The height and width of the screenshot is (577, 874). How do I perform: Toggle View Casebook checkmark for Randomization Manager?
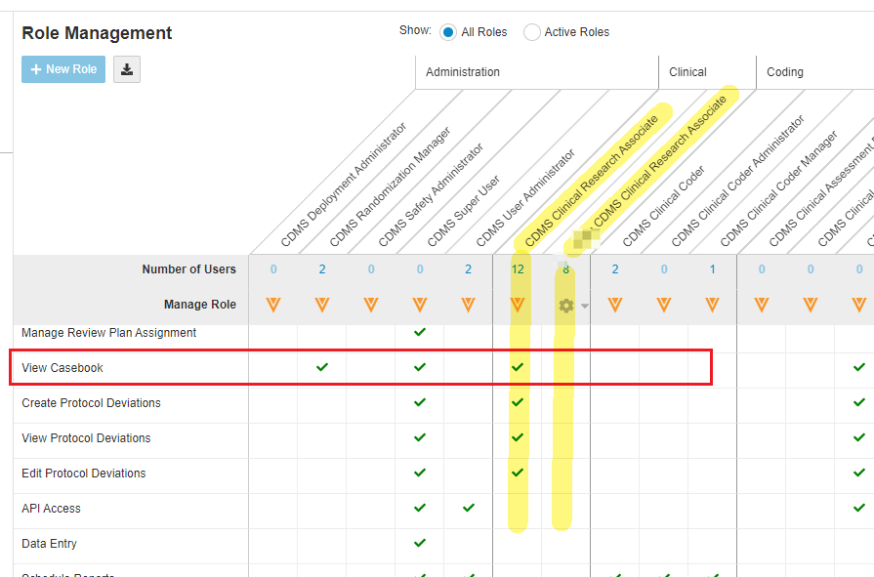(322, 367)
